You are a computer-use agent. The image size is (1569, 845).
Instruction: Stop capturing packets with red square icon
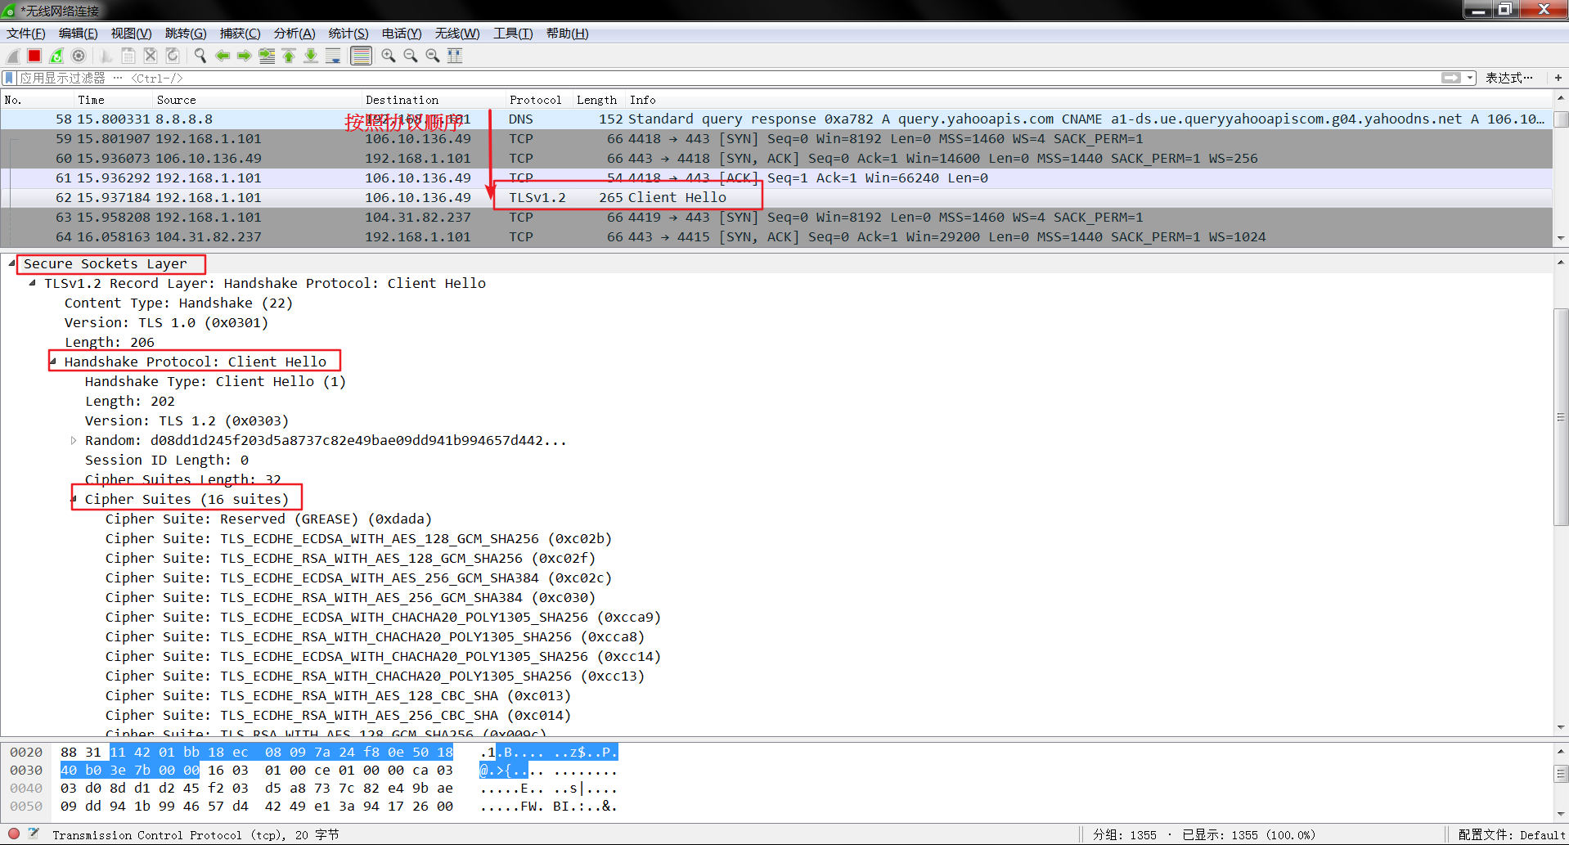(x=34, y=56)
